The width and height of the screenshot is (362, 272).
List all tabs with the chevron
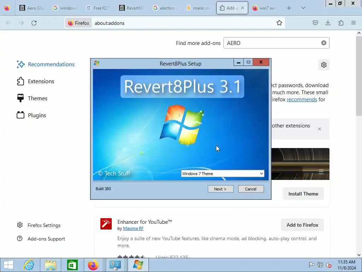(303, 8)
